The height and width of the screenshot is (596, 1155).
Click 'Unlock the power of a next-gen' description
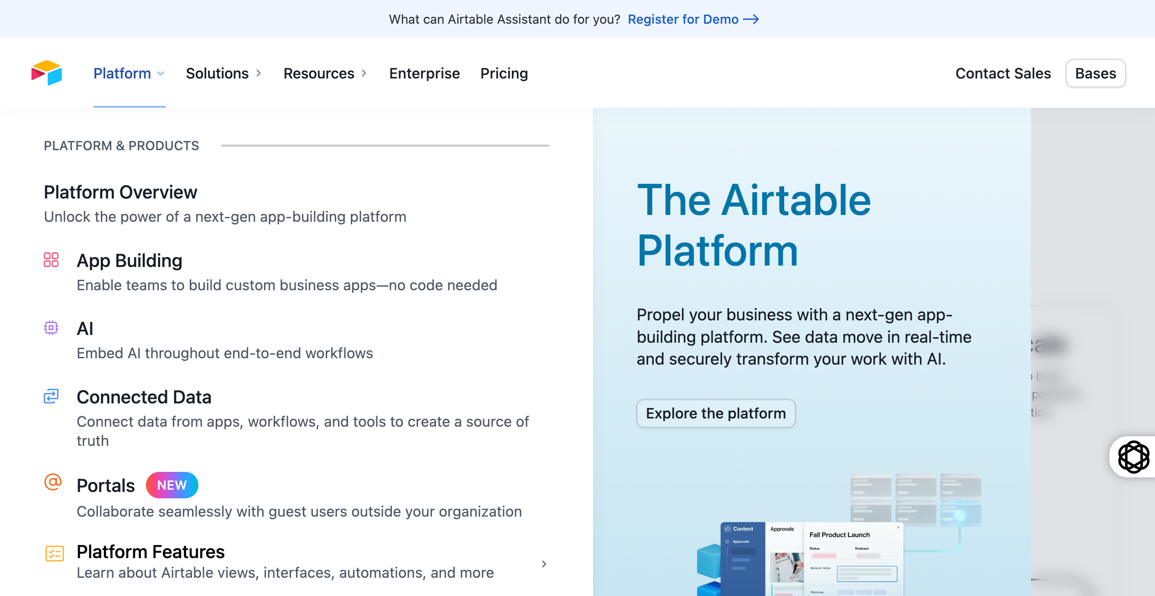point(225,217)
